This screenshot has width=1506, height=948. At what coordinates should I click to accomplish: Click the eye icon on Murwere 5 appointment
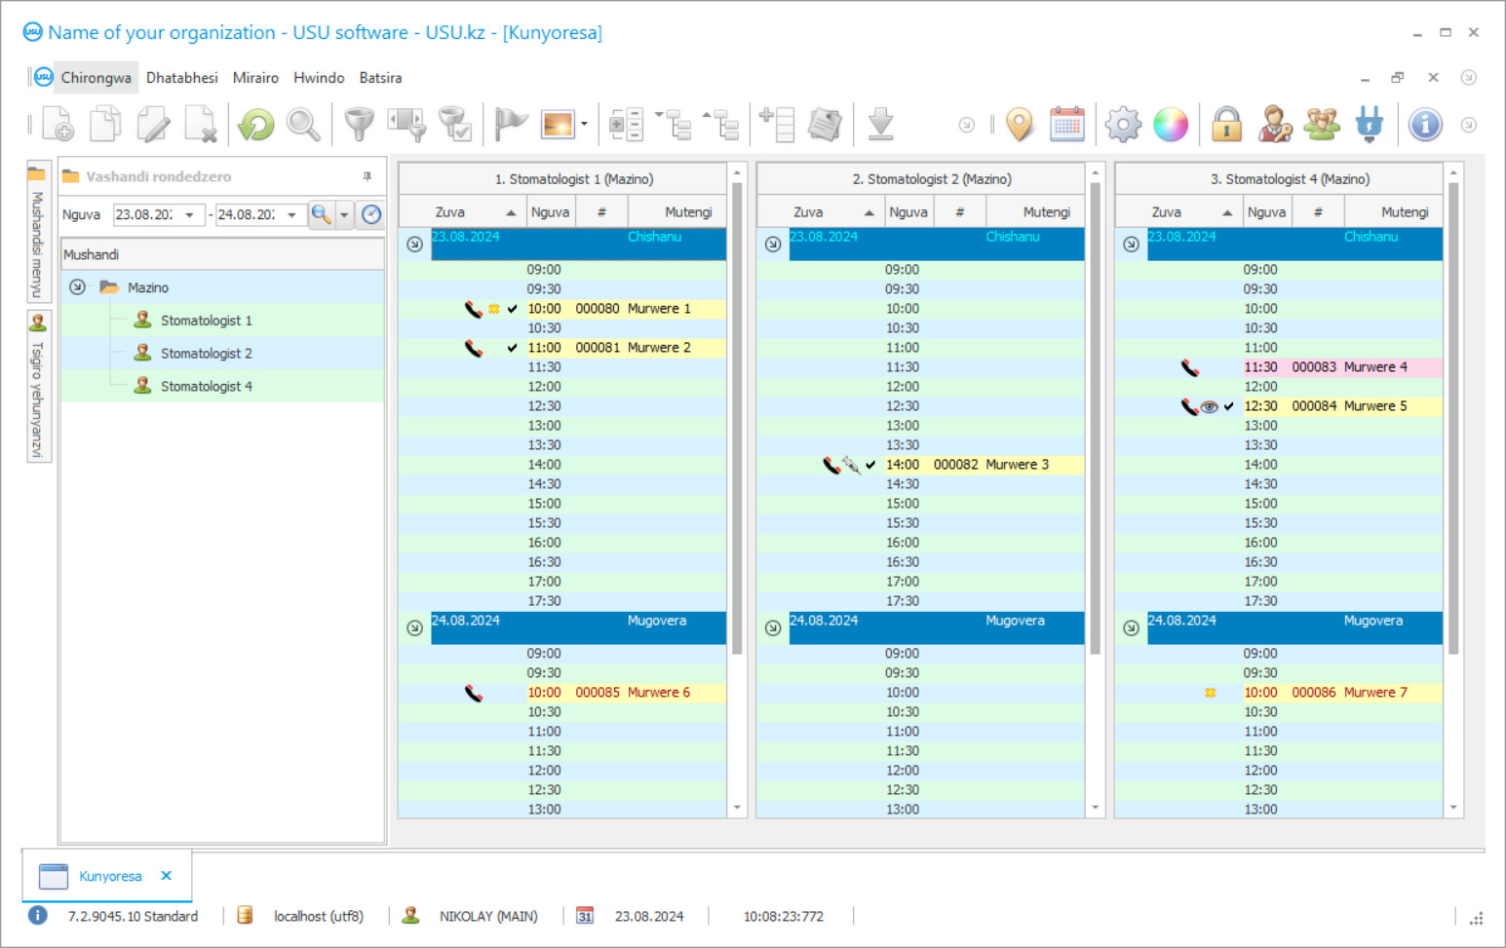coord(1208,406)
